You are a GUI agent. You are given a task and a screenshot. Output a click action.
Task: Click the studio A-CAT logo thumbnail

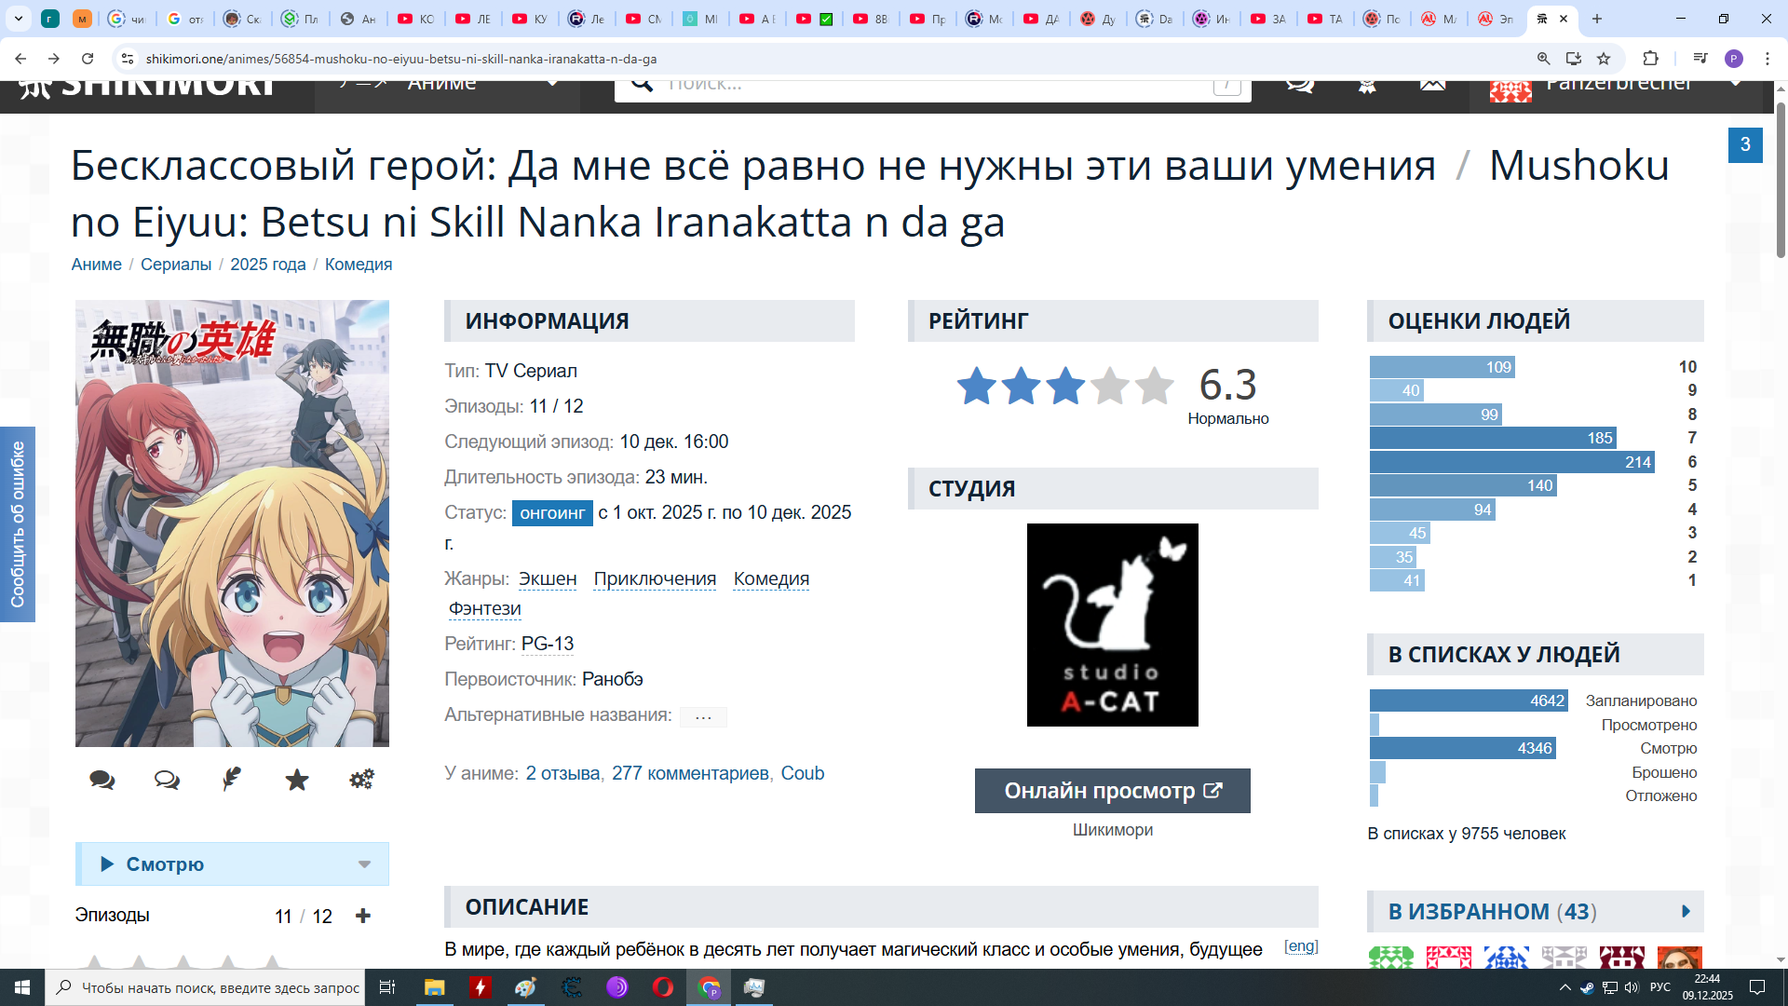pos(1112,625)
